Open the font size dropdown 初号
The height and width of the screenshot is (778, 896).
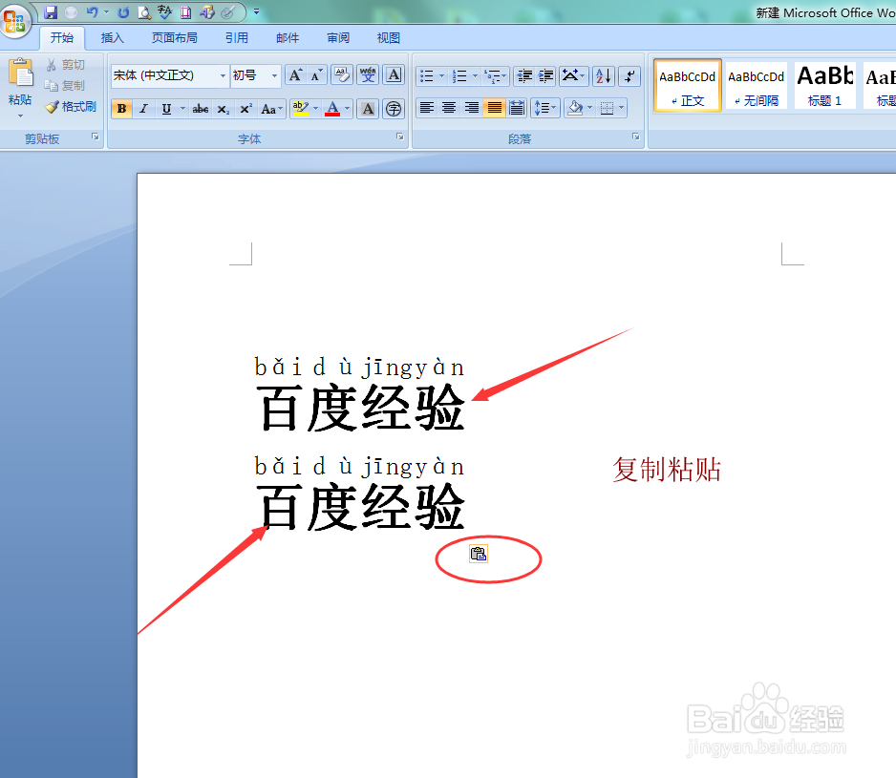(x=275, y=75)
